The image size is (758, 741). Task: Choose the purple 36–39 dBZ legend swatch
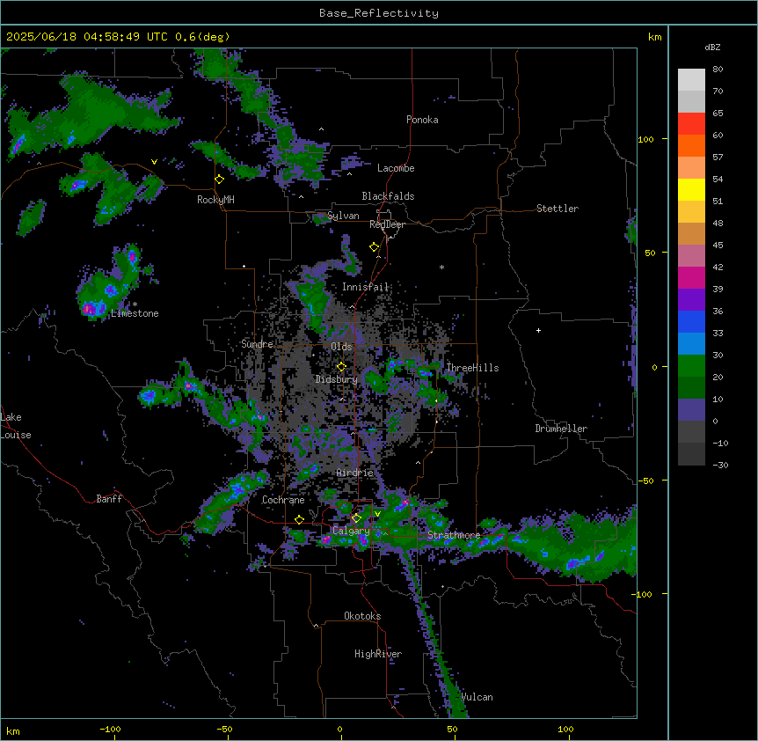(691, 300)
